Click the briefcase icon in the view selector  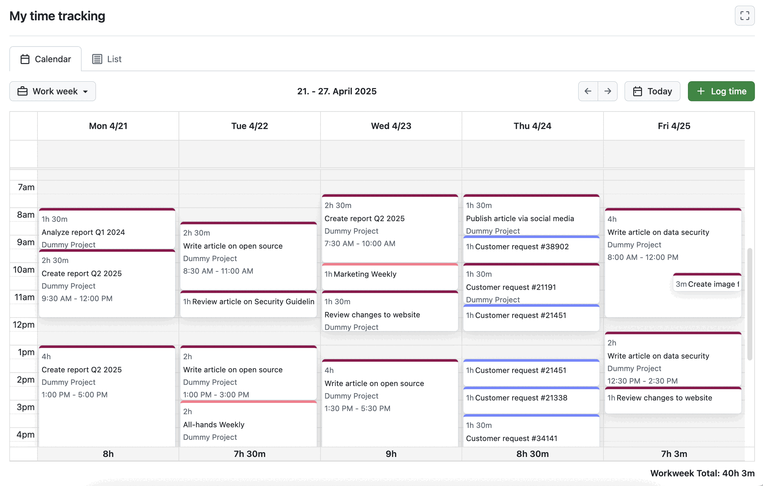click(23, 91)
